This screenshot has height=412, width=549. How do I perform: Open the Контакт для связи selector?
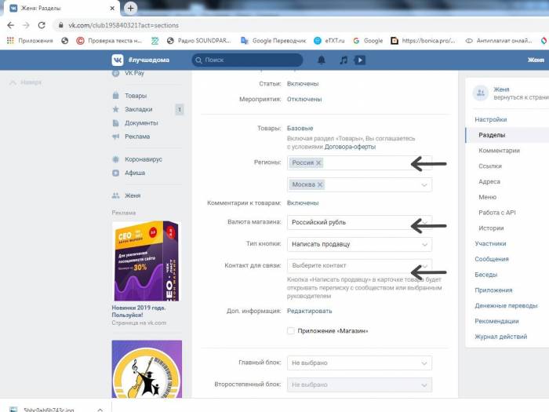pyautogui.click(x=359, y=266)
